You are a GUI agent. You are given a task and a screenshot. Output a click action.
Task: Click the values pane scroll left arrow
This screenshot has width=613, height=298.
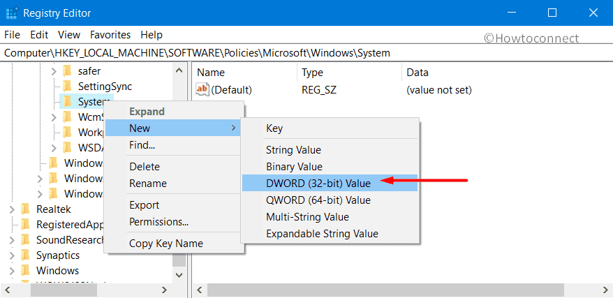200,290
